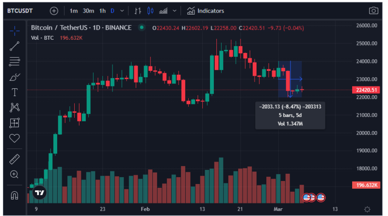Click the heart favorites icon
Screen dimensions: 388x216
coord(15,138)
